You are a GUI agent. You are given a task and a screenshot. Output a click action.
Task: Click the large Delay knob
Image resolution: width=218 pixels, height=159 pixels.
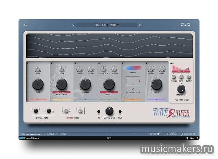(x=109, y=84)
